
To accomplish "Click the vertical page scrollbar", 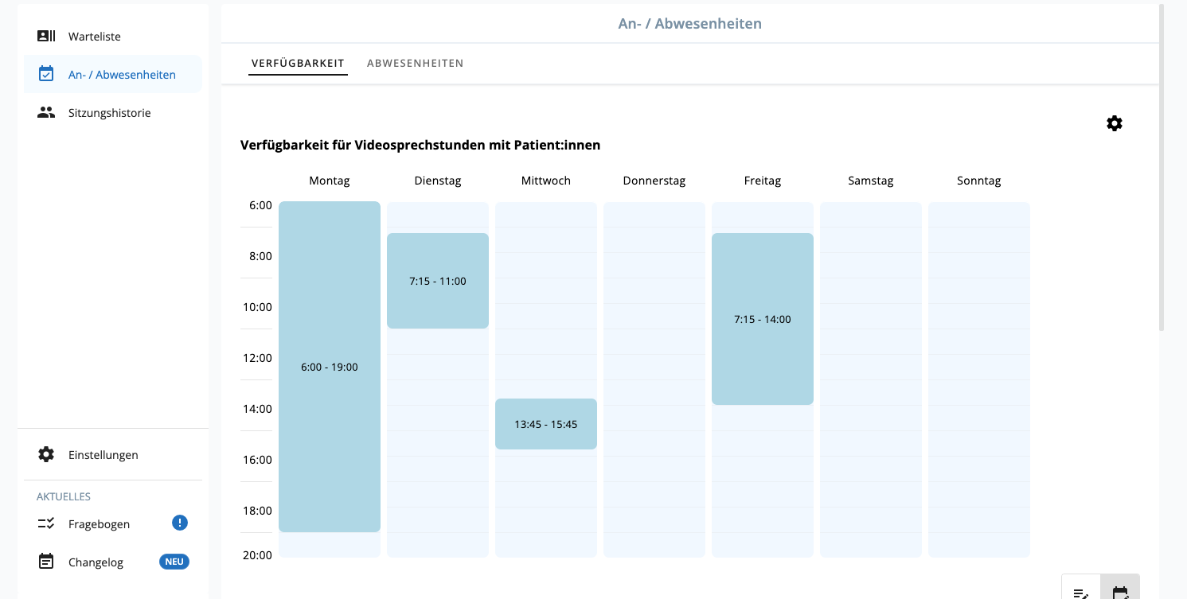I will [1162, 167].
